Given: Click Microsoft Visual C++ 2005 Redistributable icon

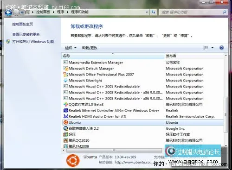Looking at the screenshot, I should click(x=65, y=86).
